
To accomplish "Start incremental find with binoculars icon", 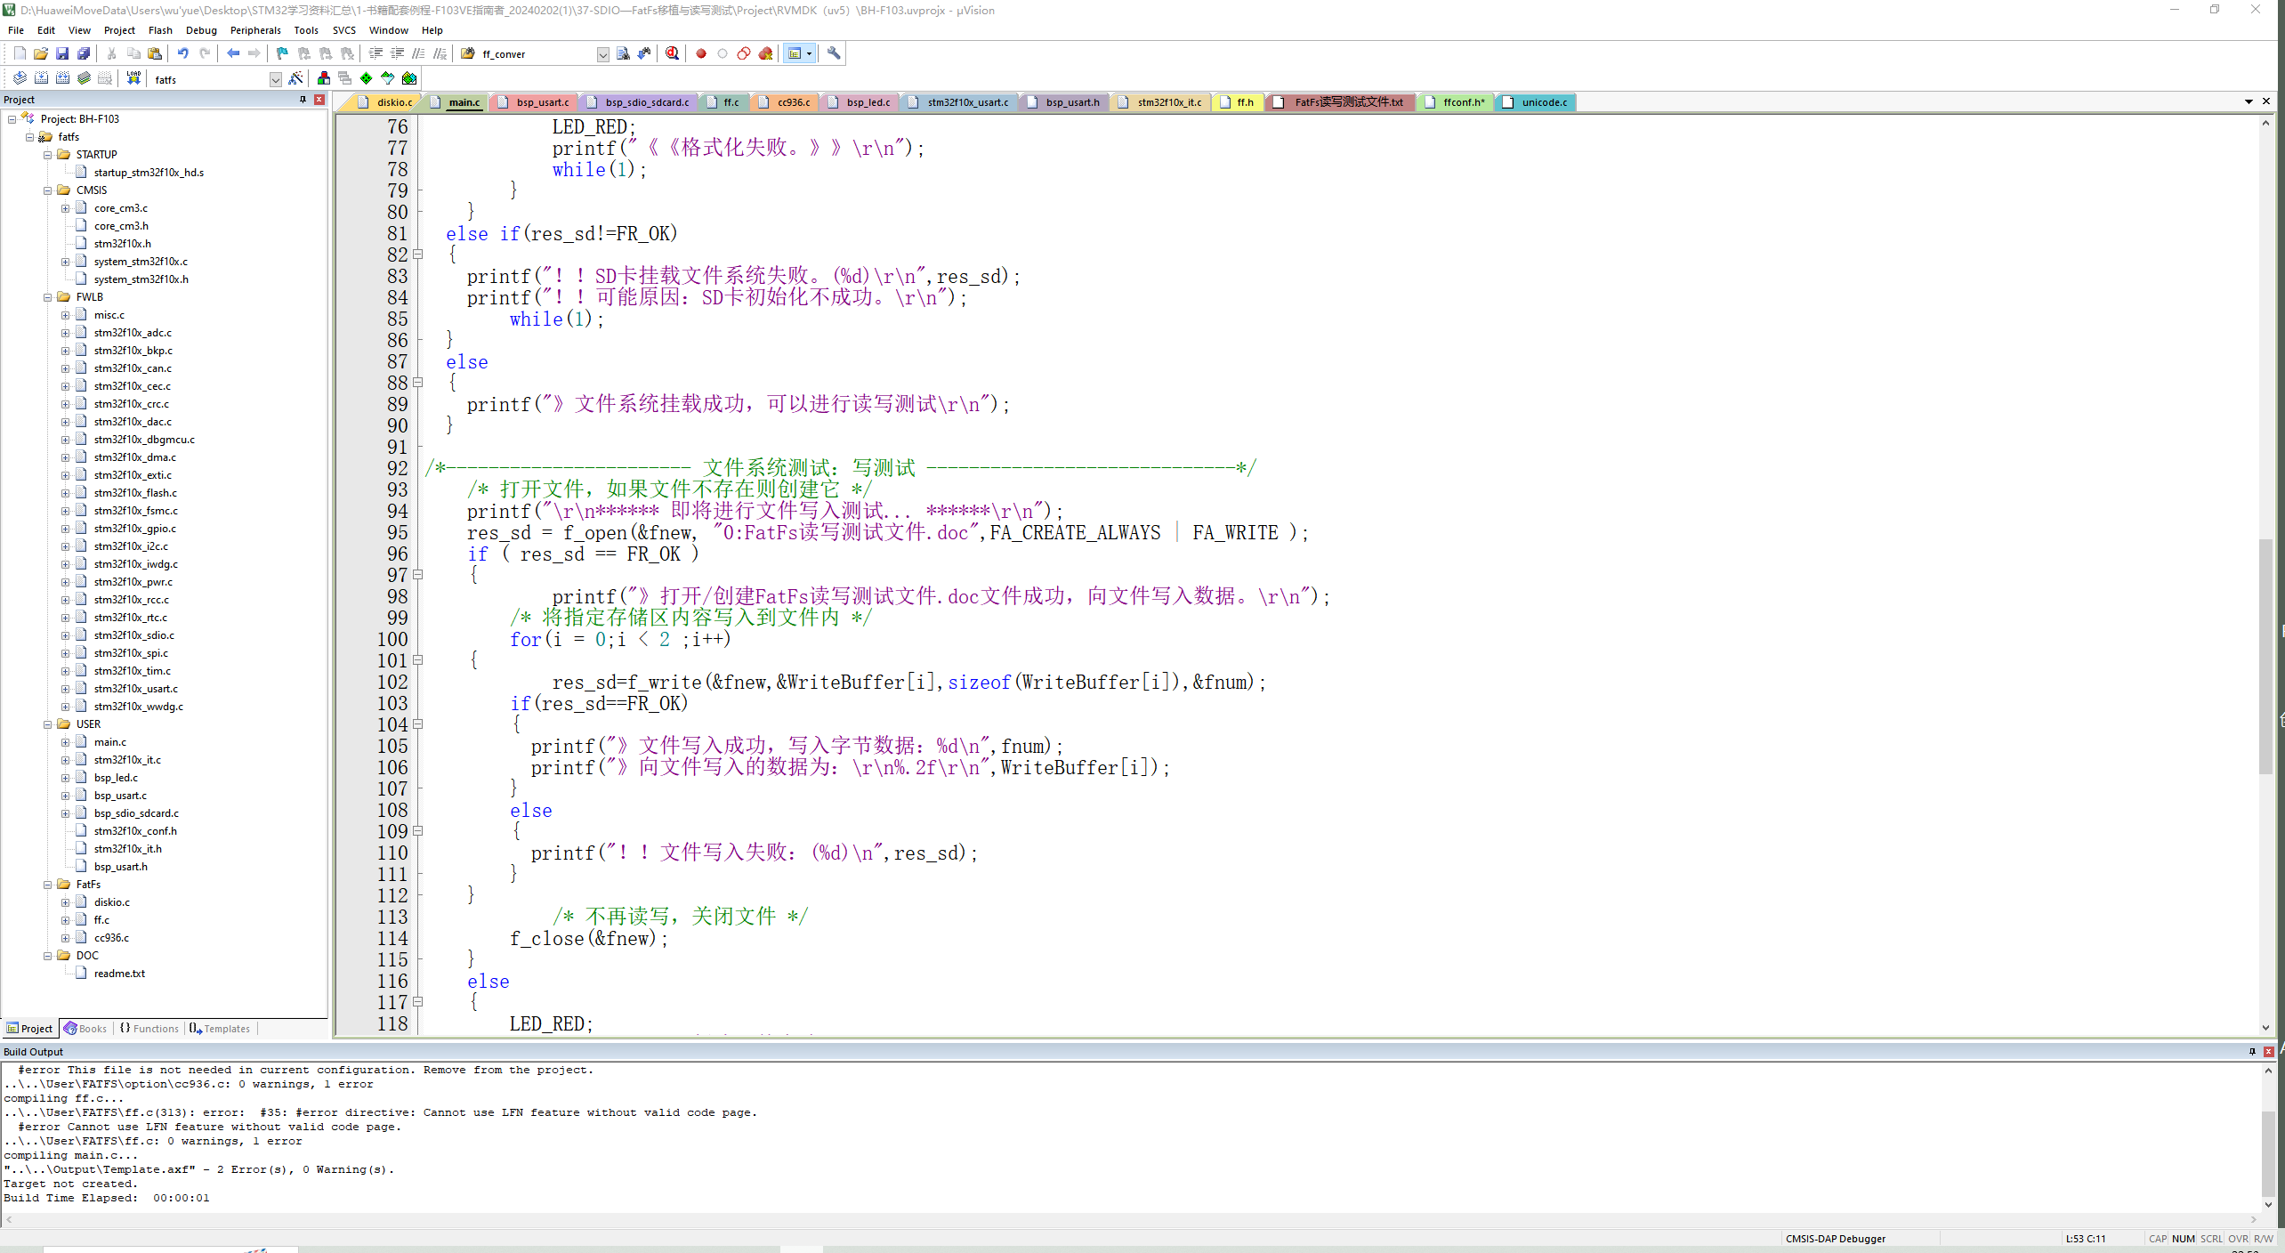I will (644, 53).
